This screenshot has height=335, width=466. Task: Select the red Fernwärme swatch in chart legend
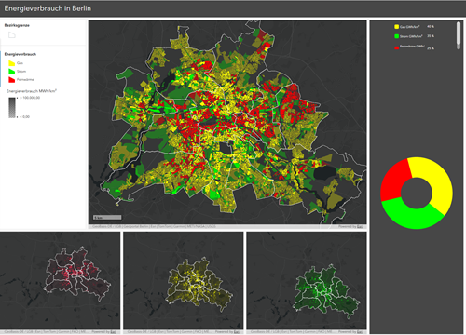[x=396, y=47]
